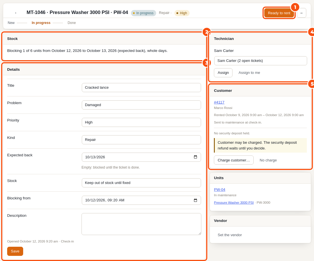Assign the selected technician
The height and width of the screenshot is (261, 314).
click(223, 73)
